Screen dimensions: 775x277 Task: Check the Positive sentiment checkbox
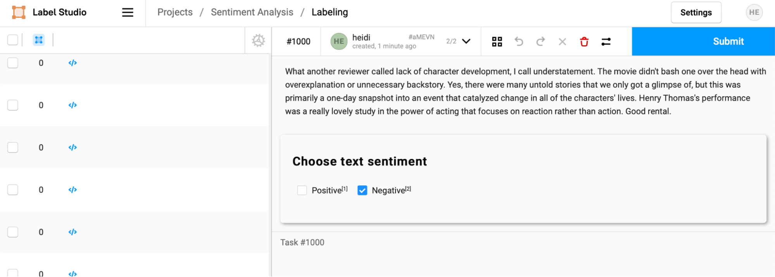click(302, 190)
